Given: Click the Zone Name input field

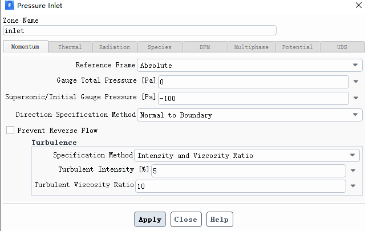Looking at the screenshot, I should pos(140,30).
